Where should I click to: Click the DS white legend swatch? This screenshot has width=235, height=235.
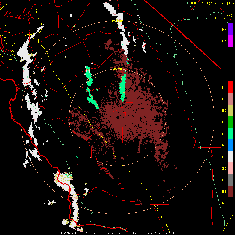231,157
